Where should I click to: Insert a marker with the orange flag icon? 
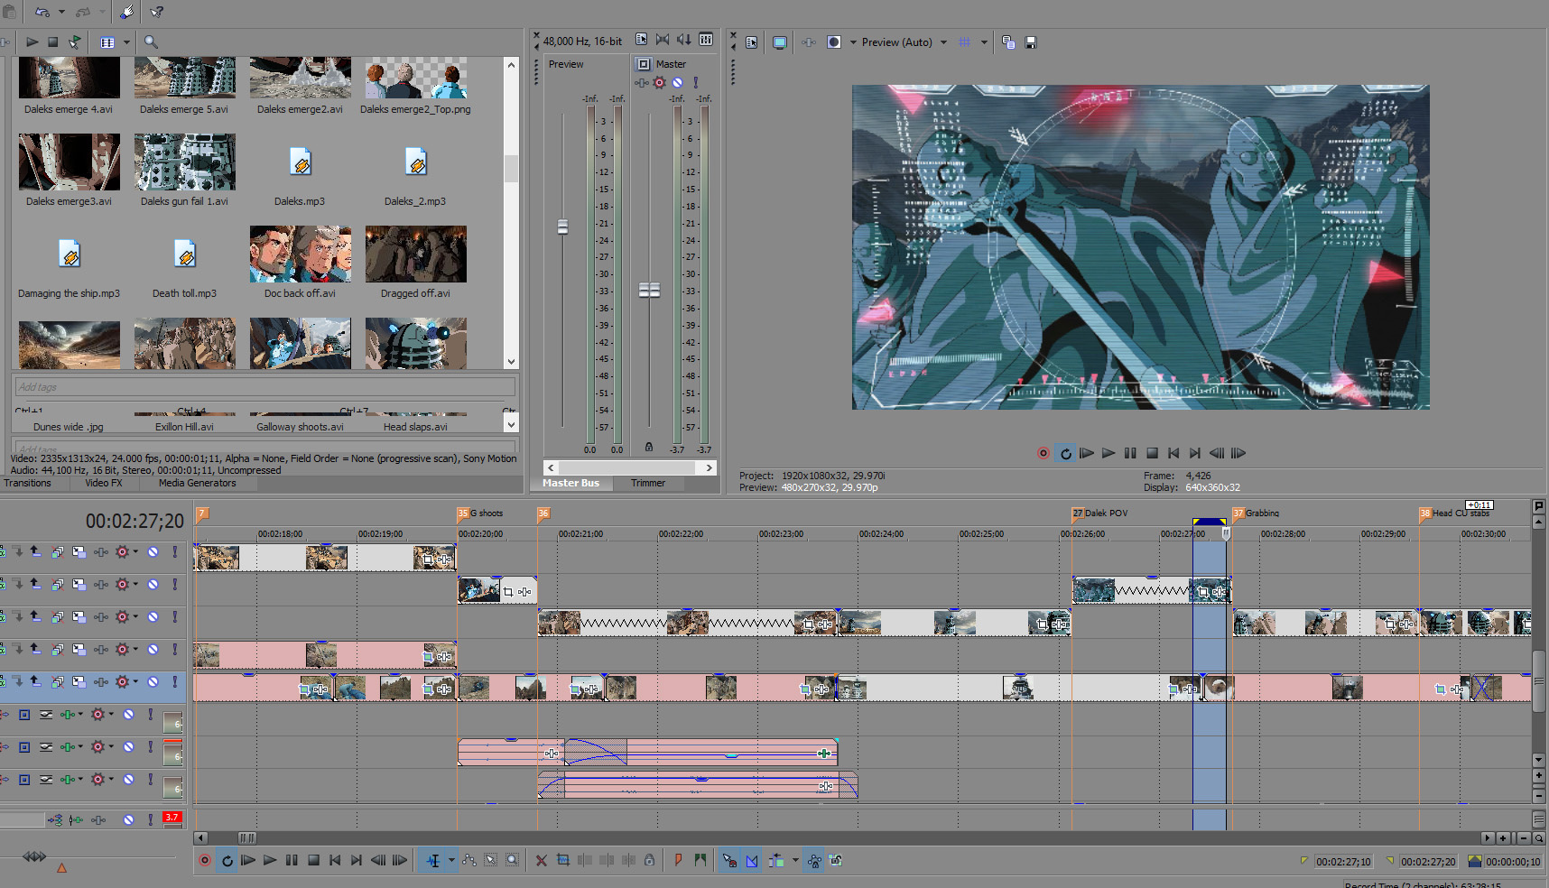(x=678, y=861)
